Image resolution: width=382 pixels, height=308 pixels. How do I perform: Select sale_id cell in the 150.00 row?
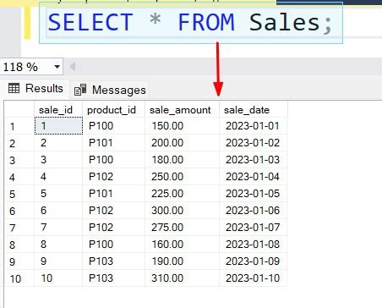[x=58, y=126]
